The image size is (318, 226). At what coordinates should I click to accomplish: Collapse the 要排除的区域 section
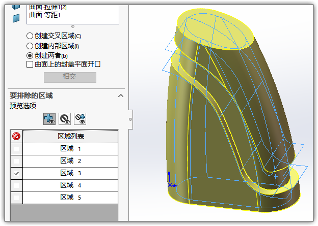tap(121, 95)
